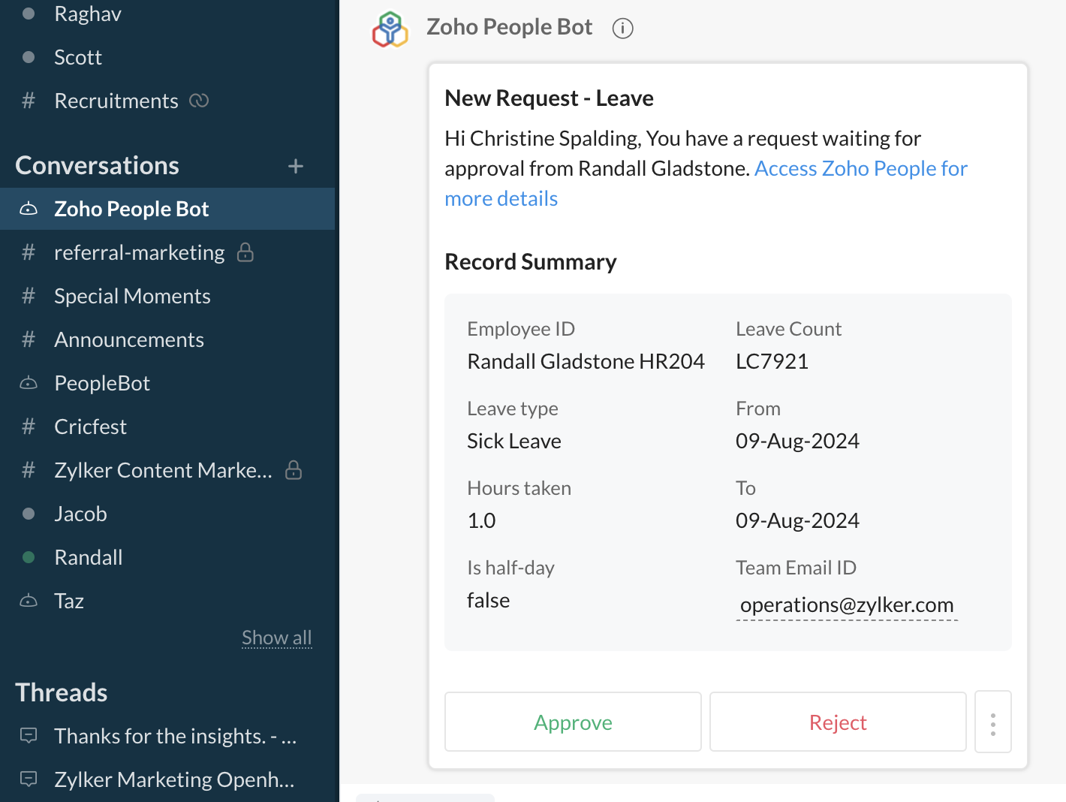The image size is (1066, 802).
Task: Click Scott's grey status dot
Action: click(x=29, y=57)
